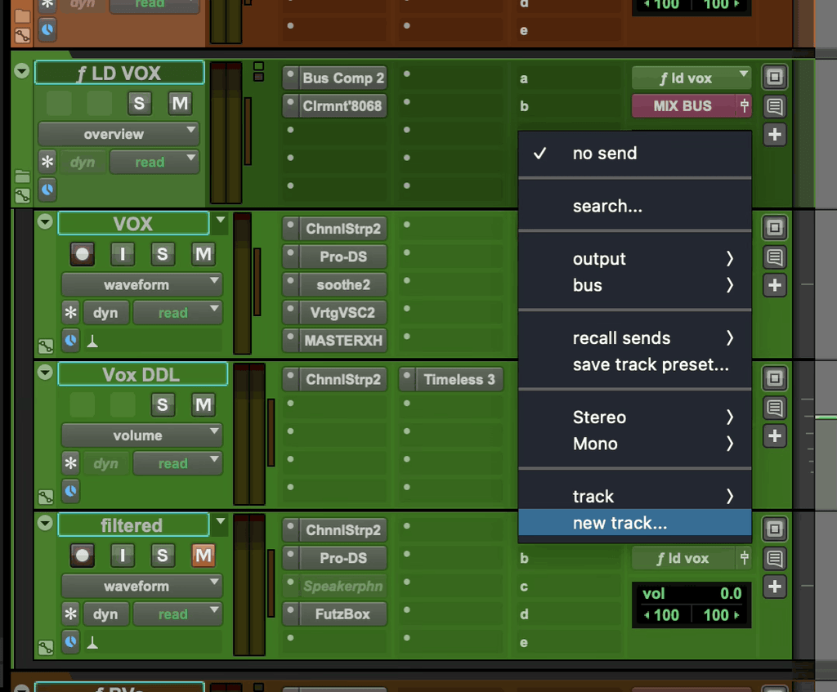This screenshot has height=692, width=837.
Task: Click automation asterisk on Vox DDL track
Action: point(70,463)
